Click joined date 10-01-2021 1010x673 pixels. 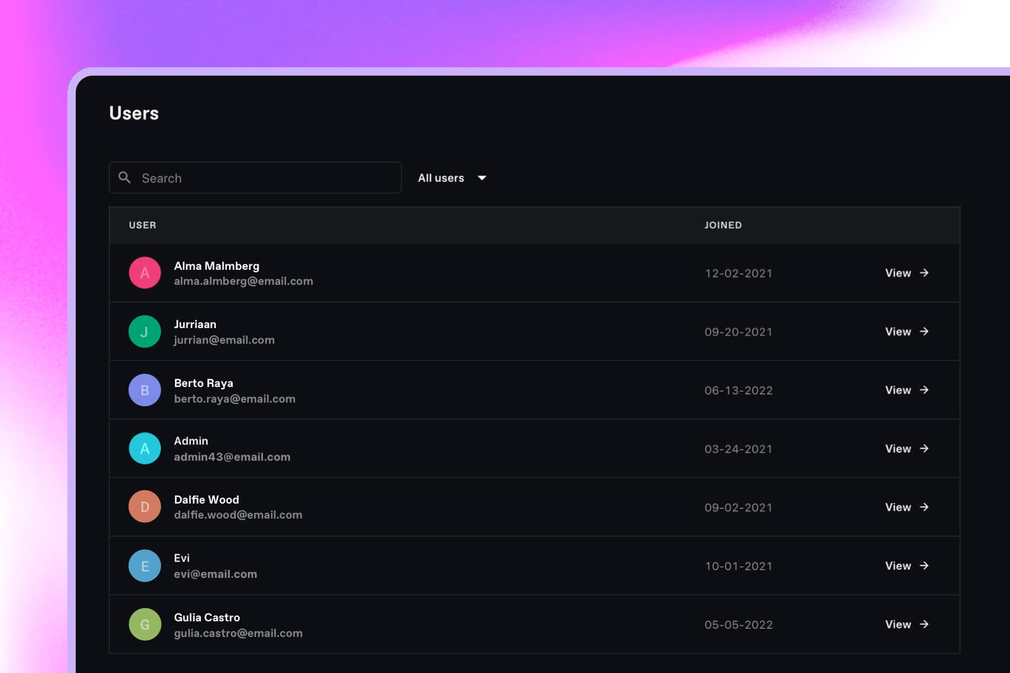point(738,566)
